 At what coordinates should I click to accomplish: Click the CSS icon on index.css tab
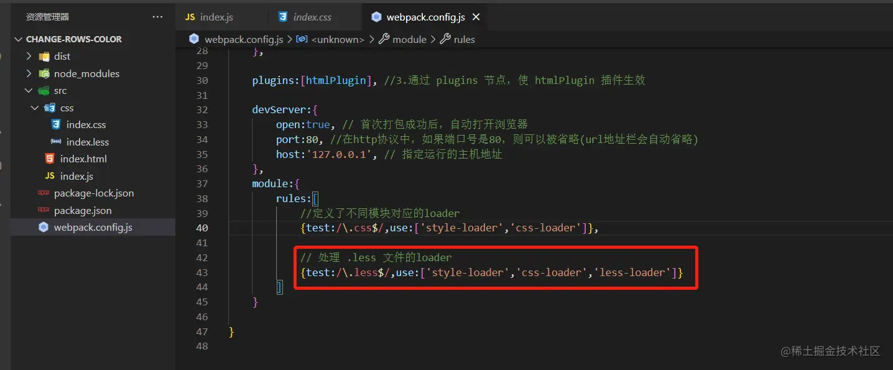(x=284, y=17)
